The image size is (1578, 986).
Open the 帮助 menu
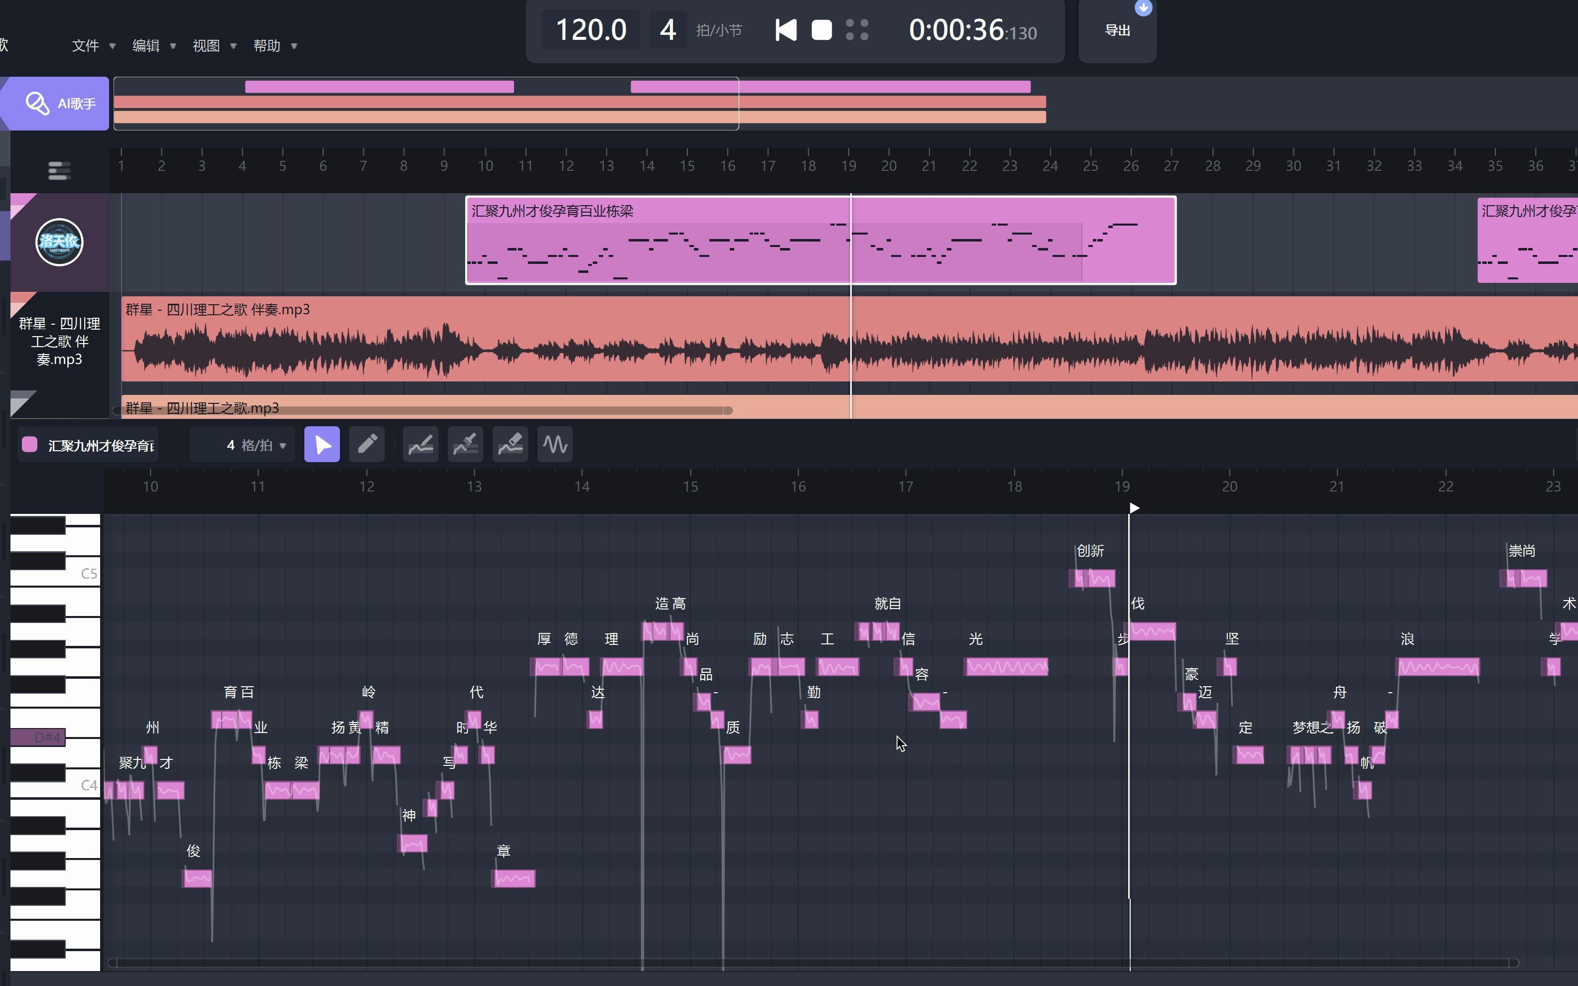coord(274,46)
